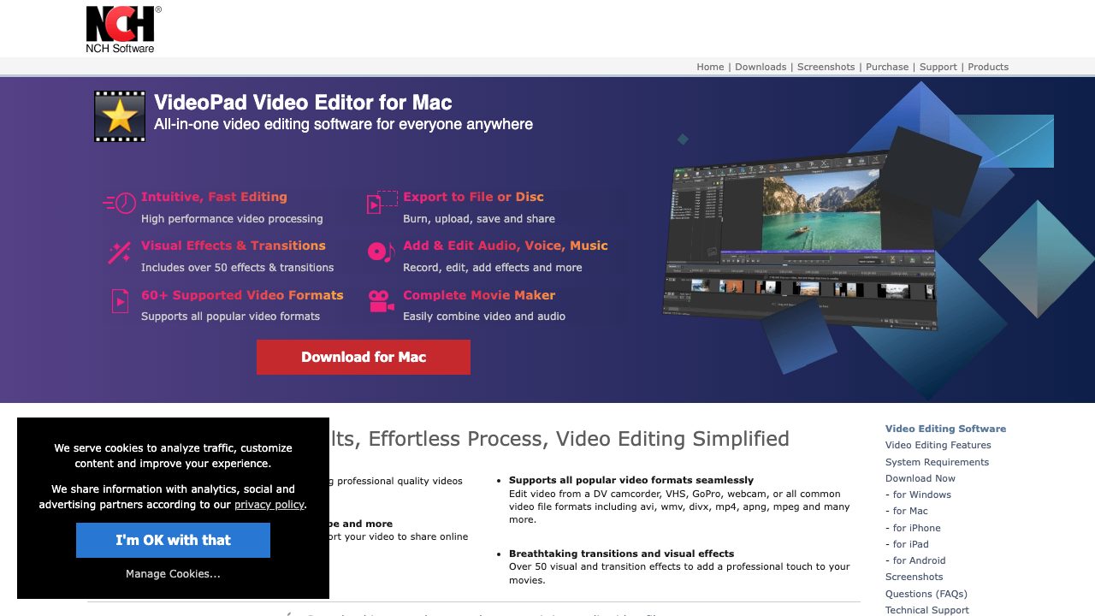Click the red Download for Mac button
Image resolution: width=1095 pixels, height=616 pixels.
point(364,357)
